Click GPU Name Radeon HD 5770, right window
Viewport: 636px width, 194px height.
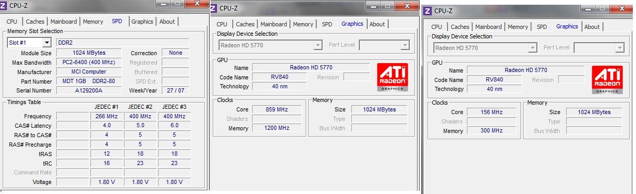[526, 70]
